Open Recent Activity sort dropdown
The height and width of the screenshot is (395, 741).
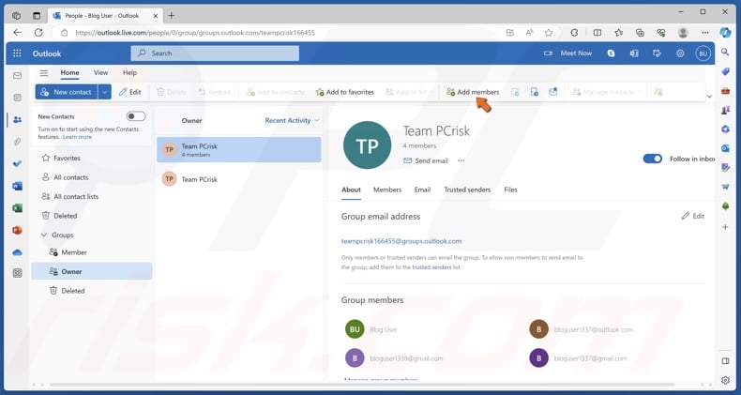(292, 120)
